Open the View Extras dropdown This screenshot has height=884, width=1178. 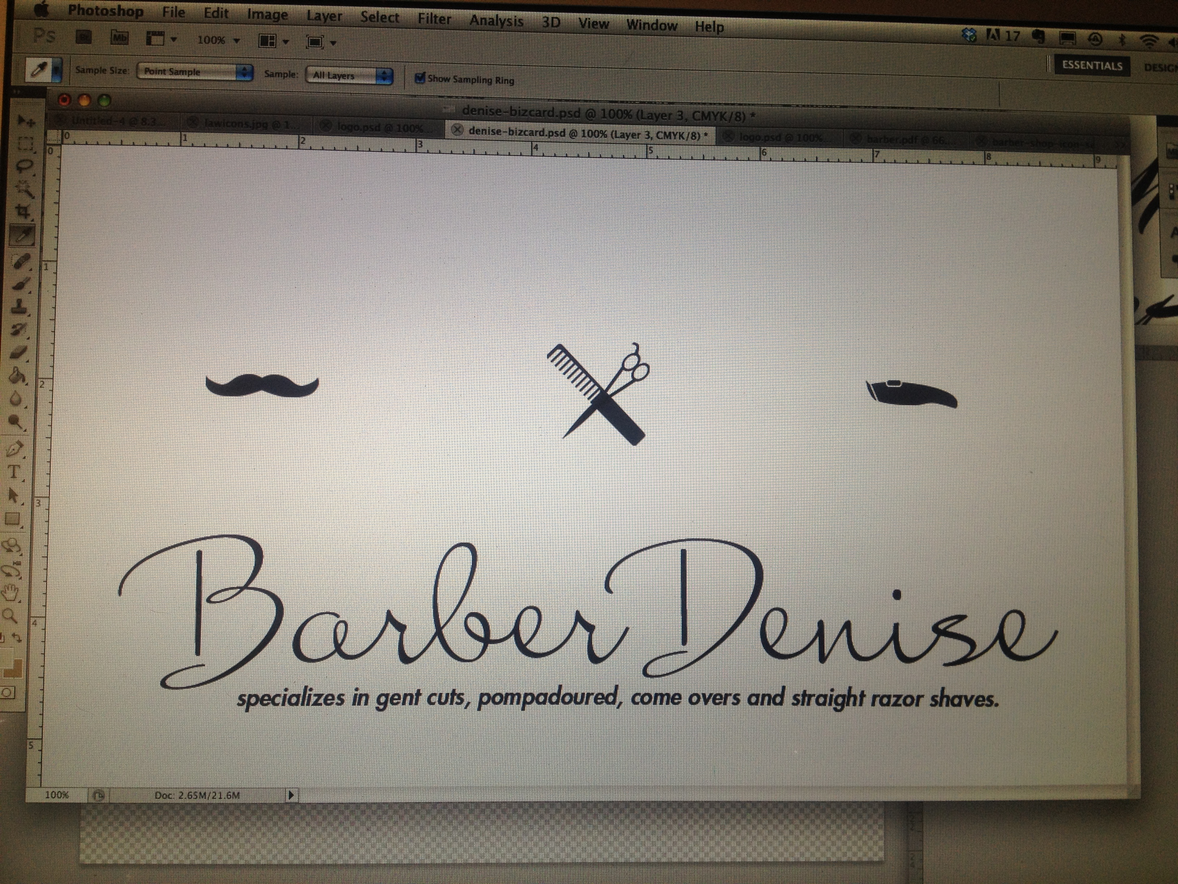pos(161,39)
